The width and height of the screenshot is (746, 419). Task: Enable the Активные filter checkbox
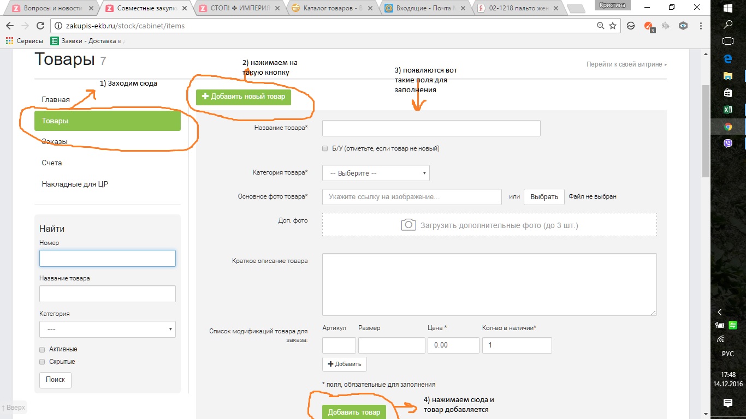pos(42,349)
